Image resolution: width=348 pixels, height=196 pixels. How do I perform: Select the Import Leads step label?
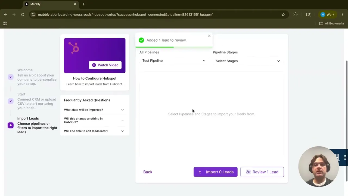tap(28, 118)
